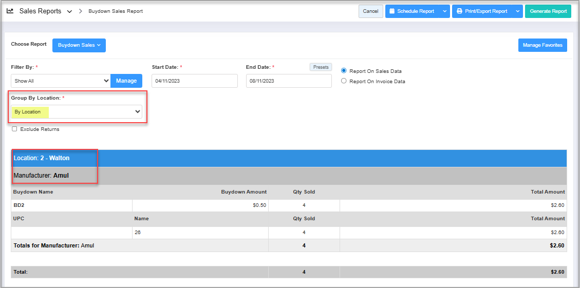Click the Generate Report button
The height and width of the screenshot is (288, 580).
pyautogui.click(x=548, y=11)
